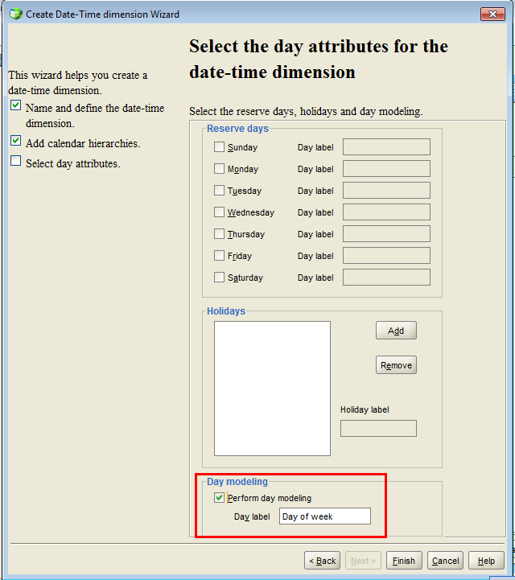Click the Add calendar hierarchies step text
515x580 pixels.
[83, 143]
